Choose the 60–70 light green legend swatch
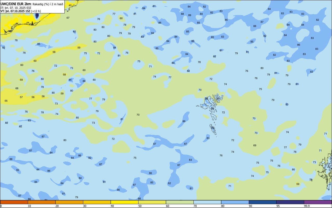Image resolution: width=332 pixels, height=208 pixels. pos(180,202)
